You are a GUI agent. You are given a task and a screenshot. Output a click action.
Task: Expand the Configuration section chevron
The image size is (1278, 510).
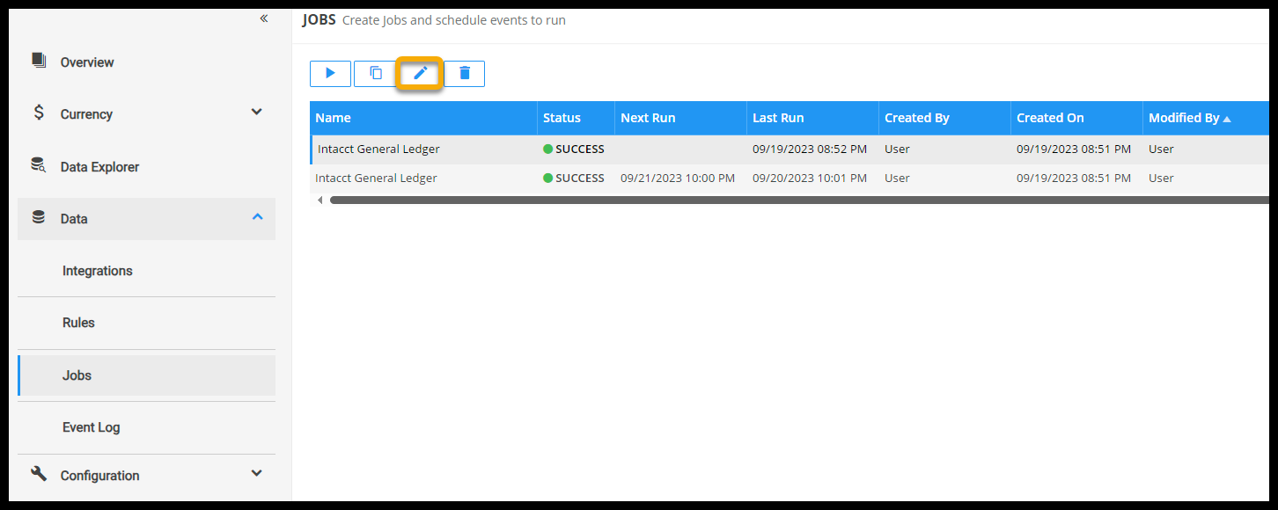256,474
